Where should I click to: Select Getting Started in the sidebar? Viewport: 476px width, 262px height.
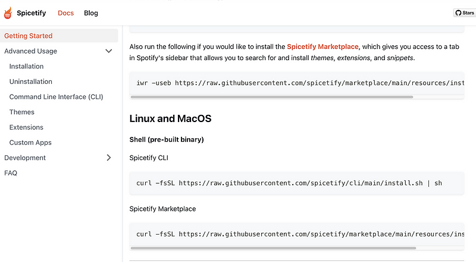(x=29, y=36)
